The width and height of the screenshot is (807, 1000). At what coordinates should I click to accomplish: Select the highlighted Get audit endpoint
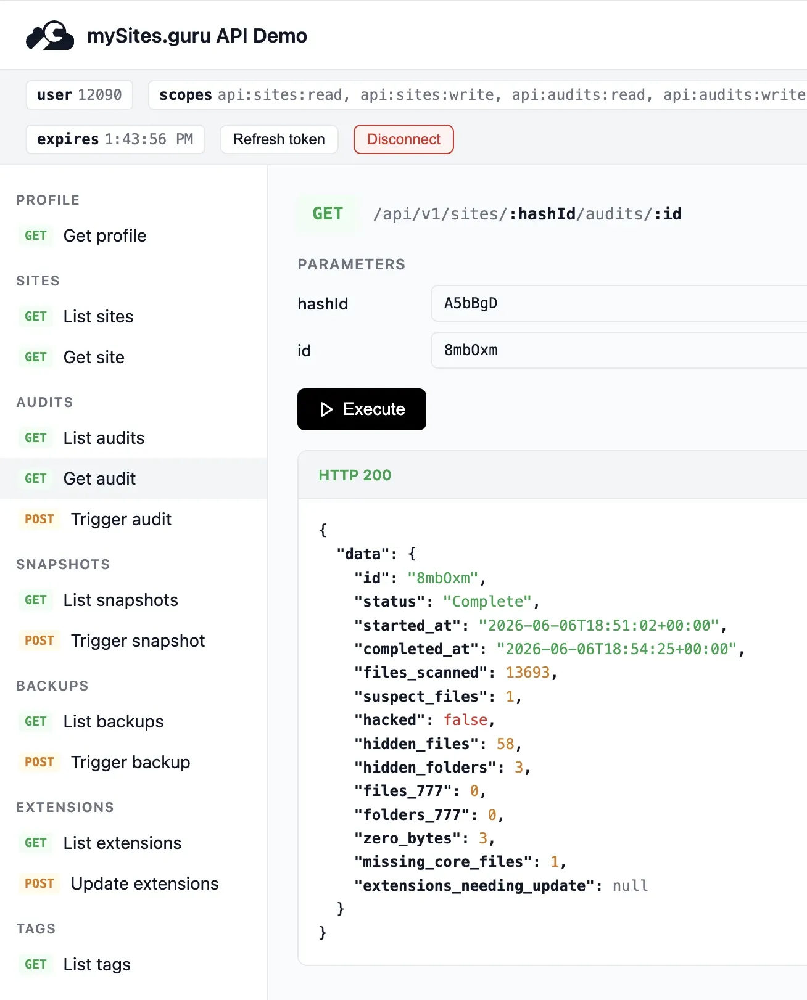click(133, 478)
